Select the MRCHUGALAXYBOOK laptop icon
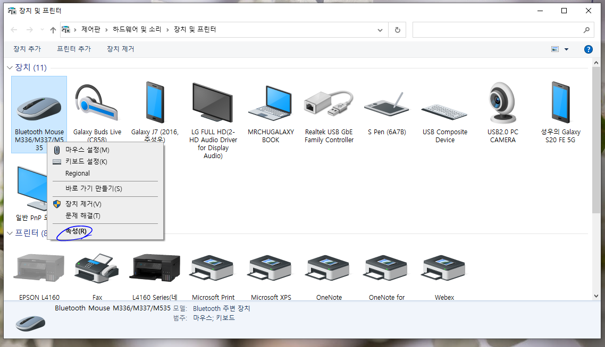Viewport: 605px width, 347px height. (x=271, y=103)
